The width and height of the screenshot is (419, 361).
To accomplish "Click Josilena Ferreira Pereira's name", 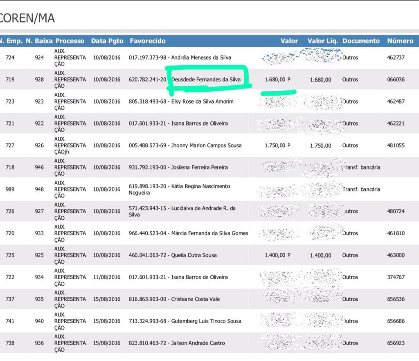I will click(x=199, y=167).
